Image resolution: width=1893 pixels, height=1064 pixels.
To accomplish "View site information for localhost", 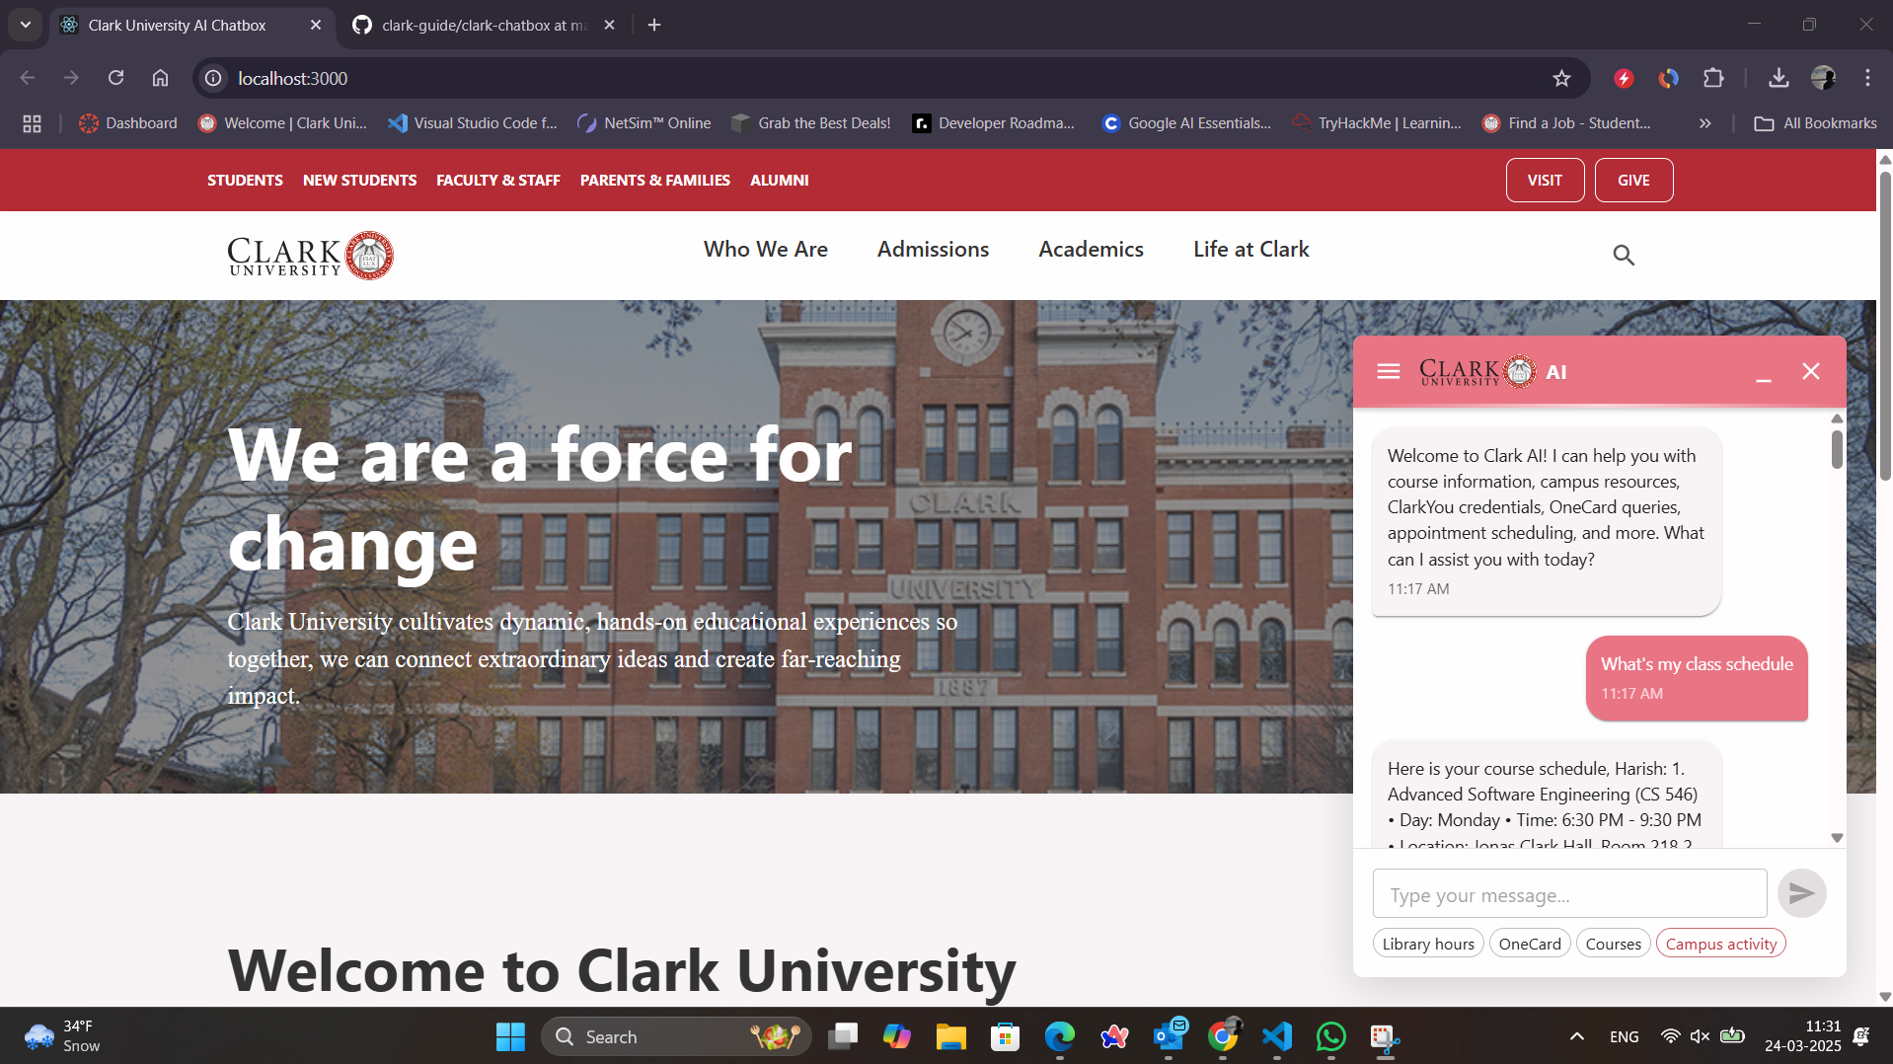I will coord(213,78).
